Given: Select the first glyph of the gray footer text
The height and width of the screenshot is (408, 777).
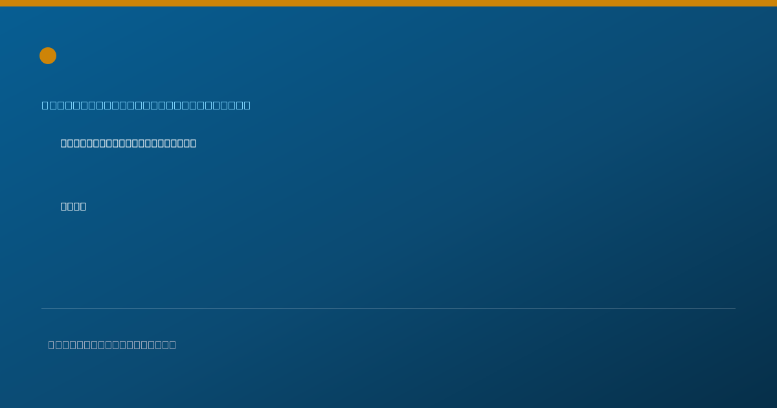Looking at the screenshot, I should 52,345.
